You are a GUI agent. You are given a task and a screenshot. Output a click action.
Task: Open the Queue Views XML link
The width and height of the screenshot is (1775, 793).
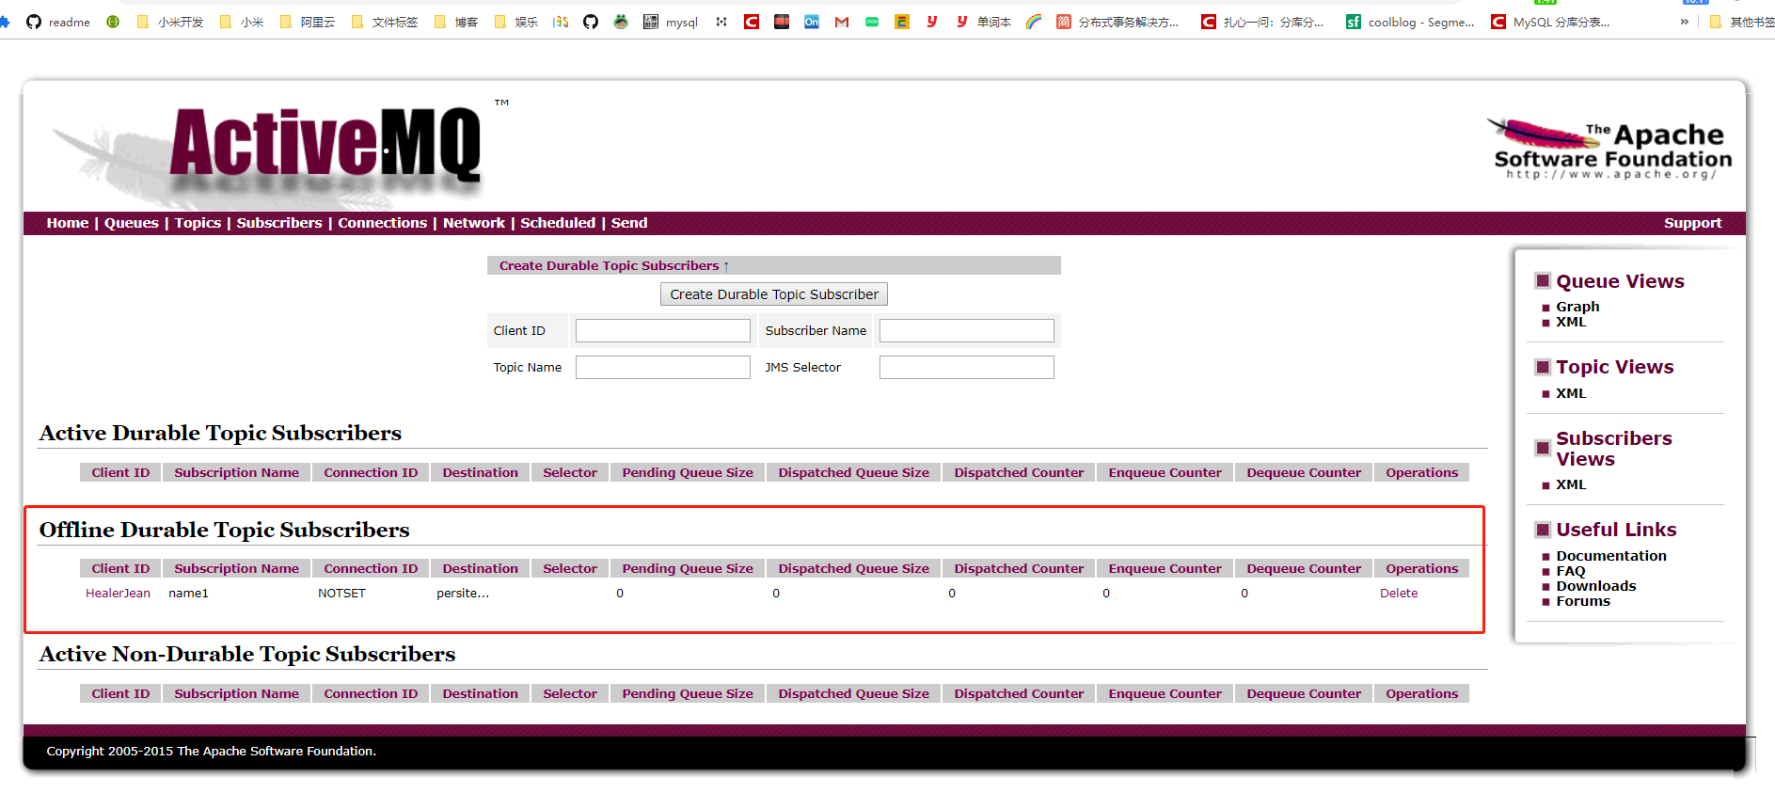1571,322
